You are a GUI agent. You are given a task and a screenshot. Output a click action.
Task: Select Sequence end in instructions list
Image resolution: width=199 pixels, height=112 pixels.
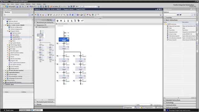(173, 32)
